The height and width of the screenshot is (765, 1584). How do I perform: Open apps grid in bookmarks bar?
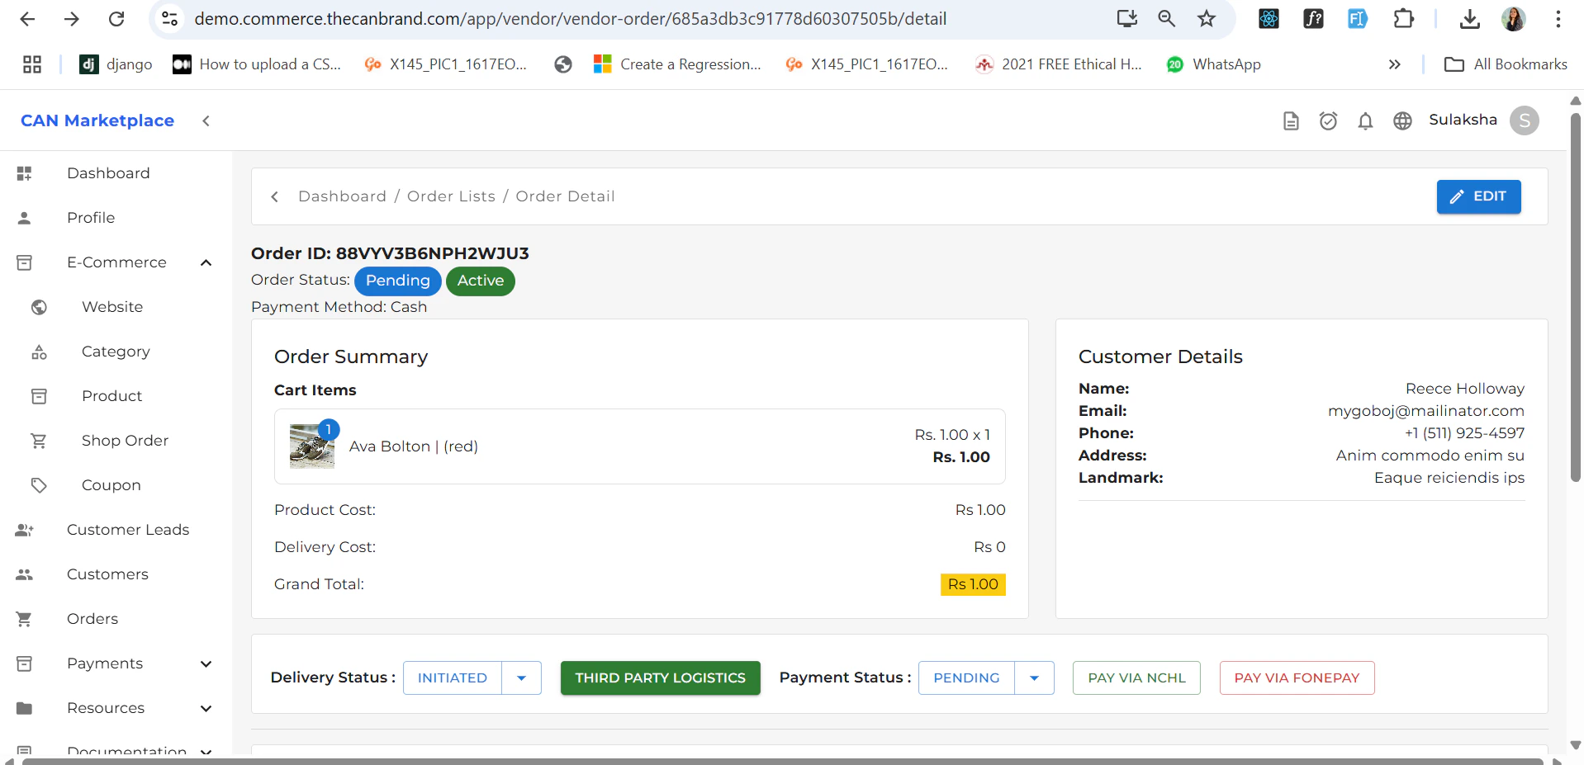(x=32, y=64)
